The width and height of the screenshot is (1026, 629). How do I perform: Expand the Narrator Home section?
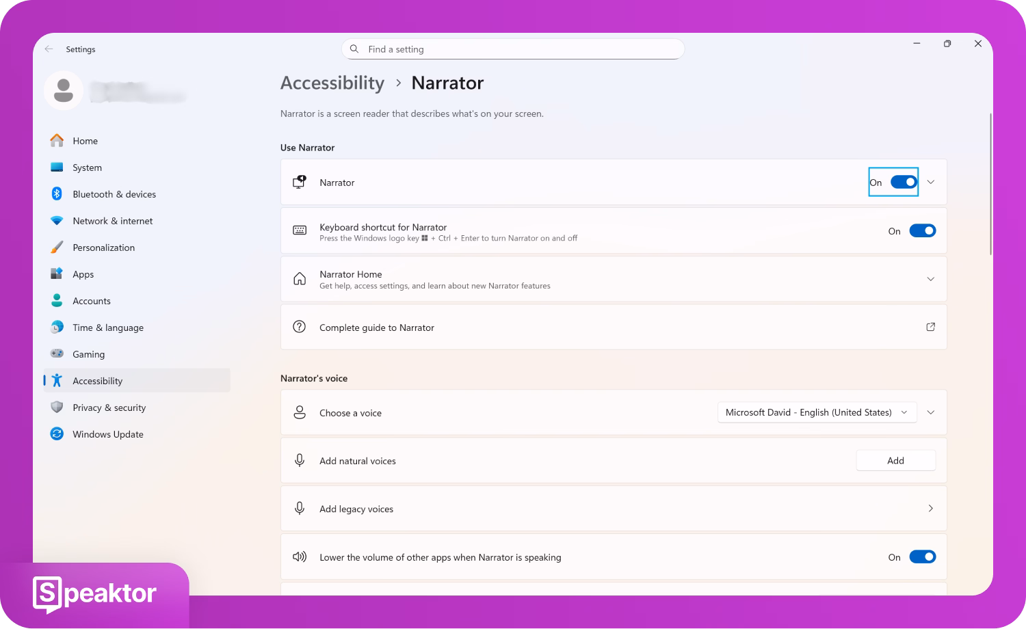pyautogui.click(x=930, y=279)
